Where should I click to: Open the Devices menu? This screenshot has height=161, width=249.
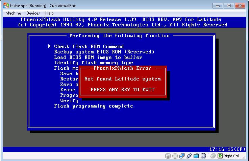point(33,13)
